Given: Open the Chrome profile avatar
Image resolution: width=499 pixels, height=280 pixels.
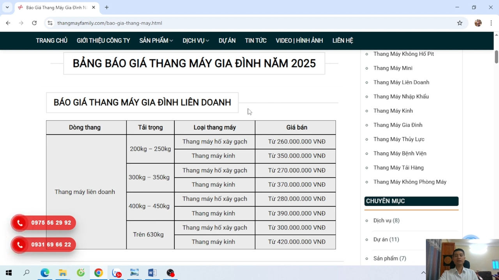Looking at the screenshot, I should (x=478, y=23).
